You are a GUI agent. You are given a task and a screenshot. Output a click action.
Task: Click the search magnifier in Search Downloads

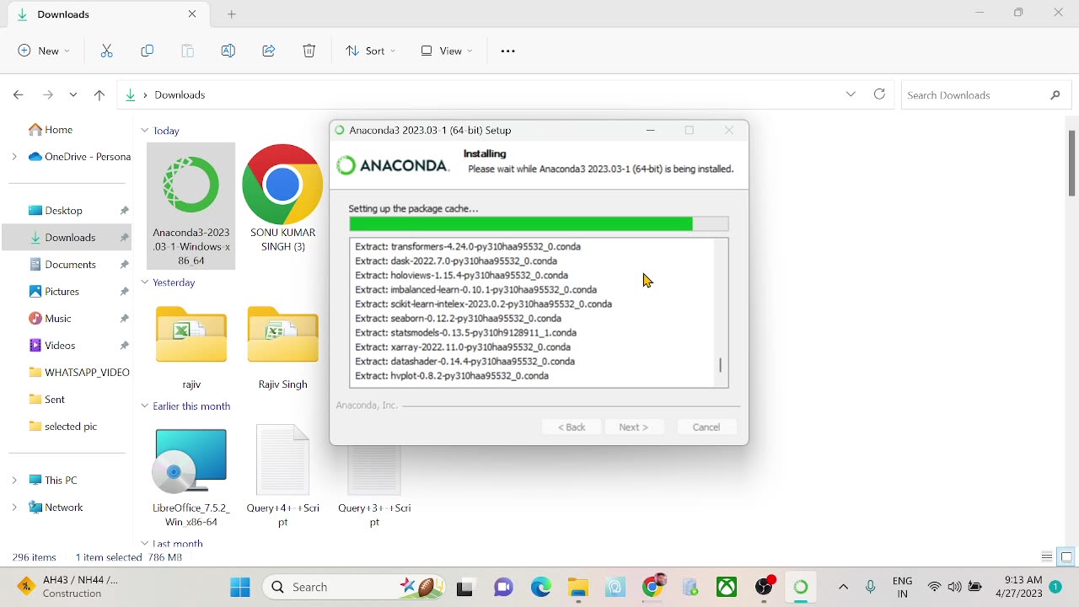(x=1055, y=95)
